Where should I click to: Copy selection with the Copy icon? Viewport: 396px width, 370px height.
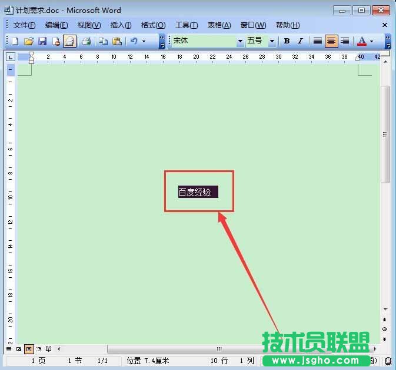[103, 41]
